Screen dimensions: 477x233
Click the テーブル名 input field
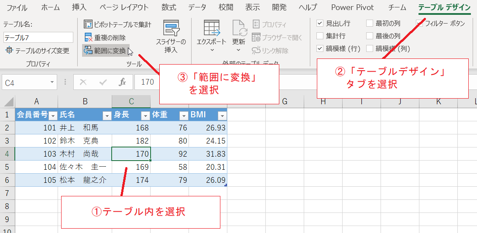coord(38,38)
